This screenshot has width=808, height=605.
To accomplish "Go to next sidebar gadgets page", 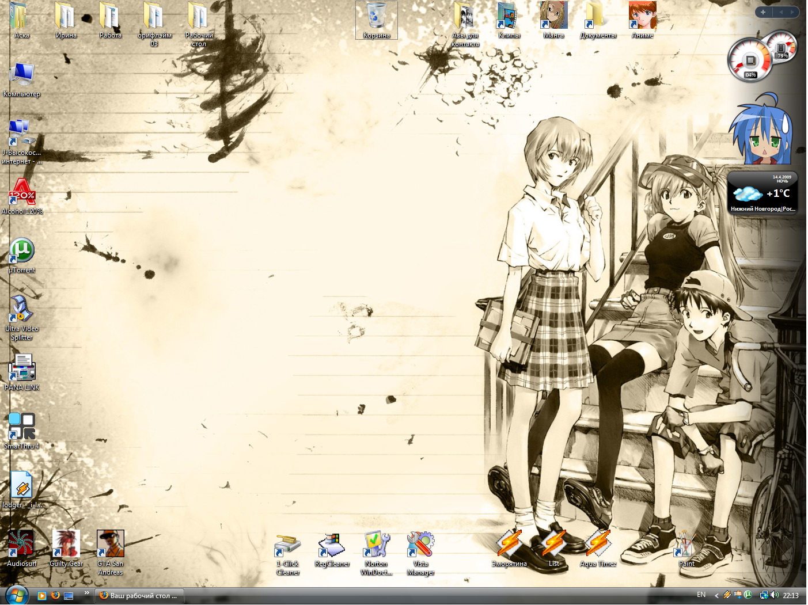I will 792,12.
